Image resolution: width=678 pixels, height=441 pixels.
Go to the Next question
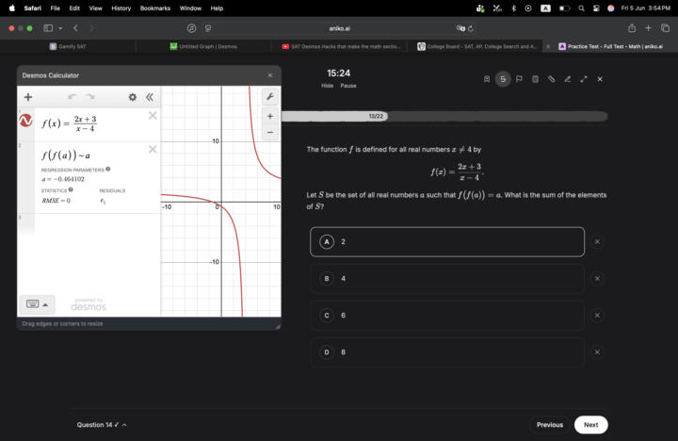590,425
